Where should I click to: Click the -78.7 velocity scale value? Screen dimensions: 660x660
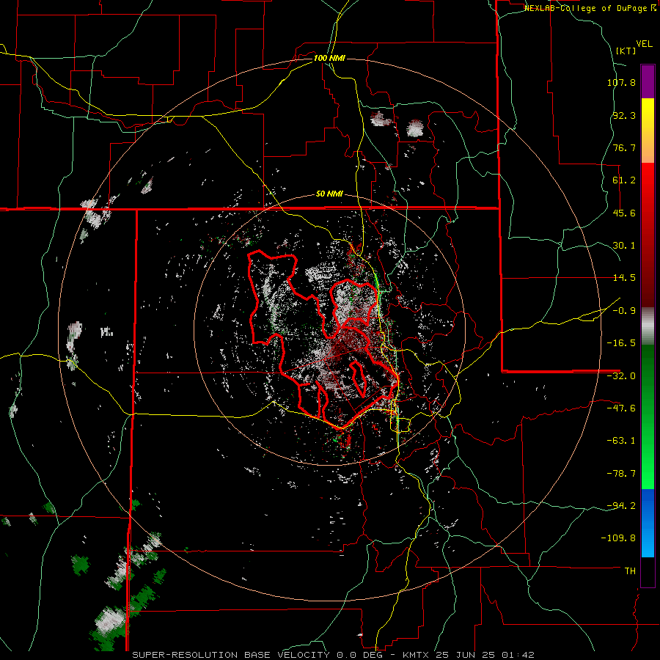[621, 474]
